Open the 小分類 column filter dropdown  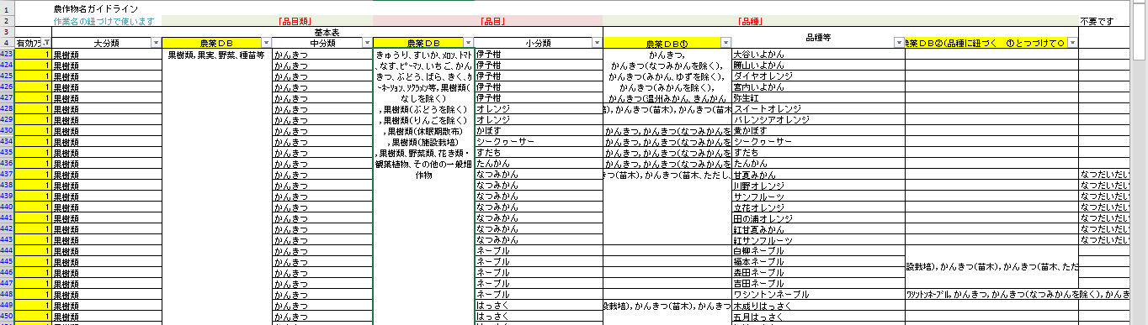597,43
